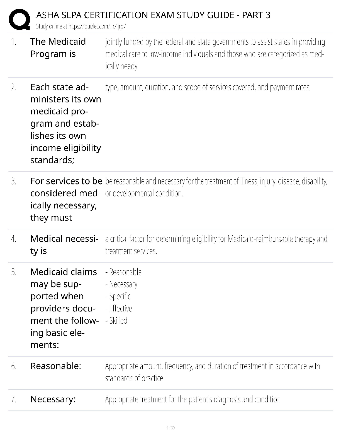Viewport: 341px width, 442px height.
Task: Click the page number indicator at bottom
Action: click(170, 428)
